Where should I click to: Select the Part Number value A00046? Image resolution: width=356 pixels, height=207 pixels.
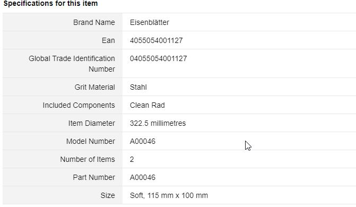pyautogui.click(x=143, y=177)
